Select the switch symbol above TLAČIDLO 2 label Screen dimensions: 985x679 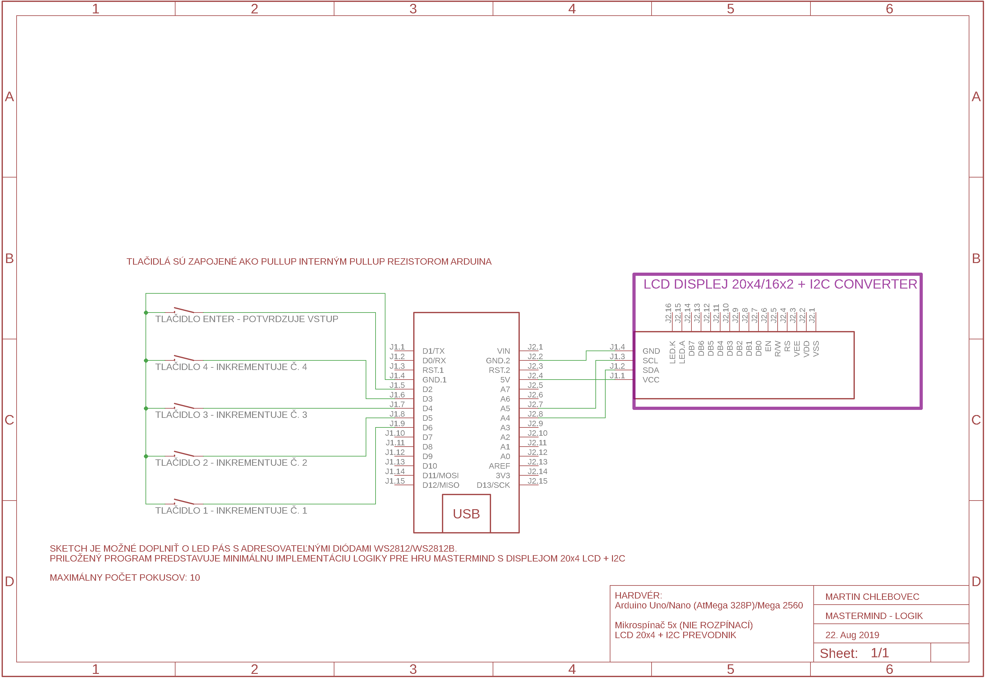coord(184,454)
